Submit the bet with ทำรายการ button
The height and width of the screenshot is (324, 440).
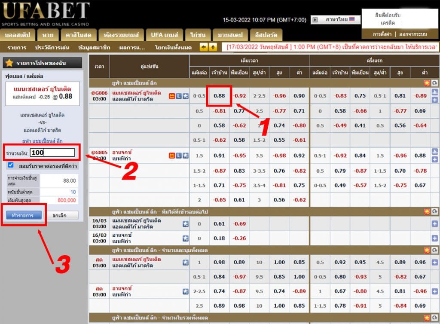click(24, 215)
